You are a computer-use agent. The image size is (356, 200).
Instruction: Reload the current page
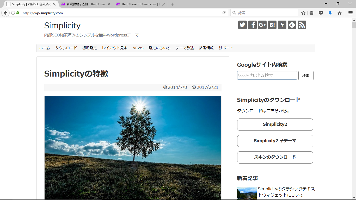224,13
